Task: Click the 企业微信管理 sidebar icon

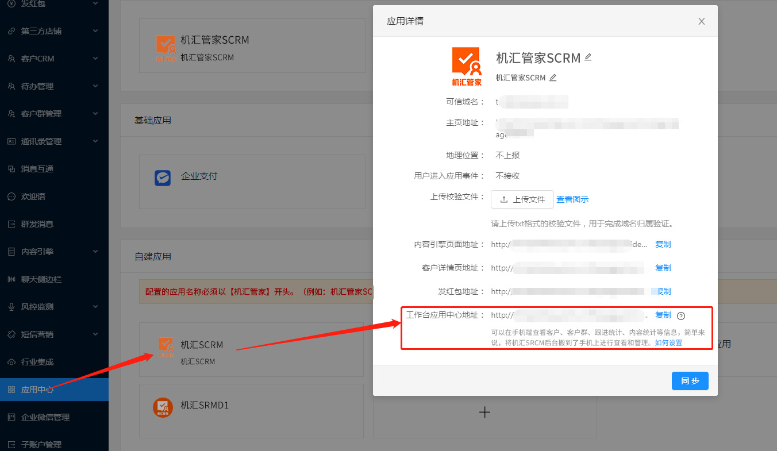Action: 11,417
